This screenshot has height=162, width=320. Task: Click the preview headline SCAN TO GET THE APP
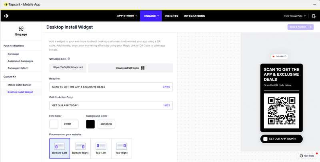click(282, 74)
